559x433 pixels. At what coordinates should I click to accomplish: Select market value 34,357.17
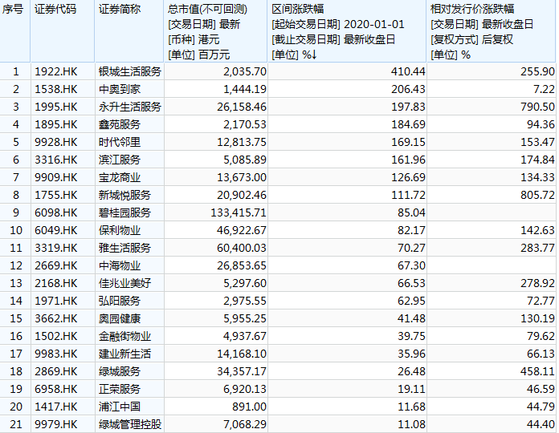point(242,371)
